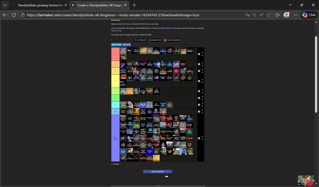Open settings gear for the S tier row
319x187 pixels.
pyautogui.click(x=199, y=54)
